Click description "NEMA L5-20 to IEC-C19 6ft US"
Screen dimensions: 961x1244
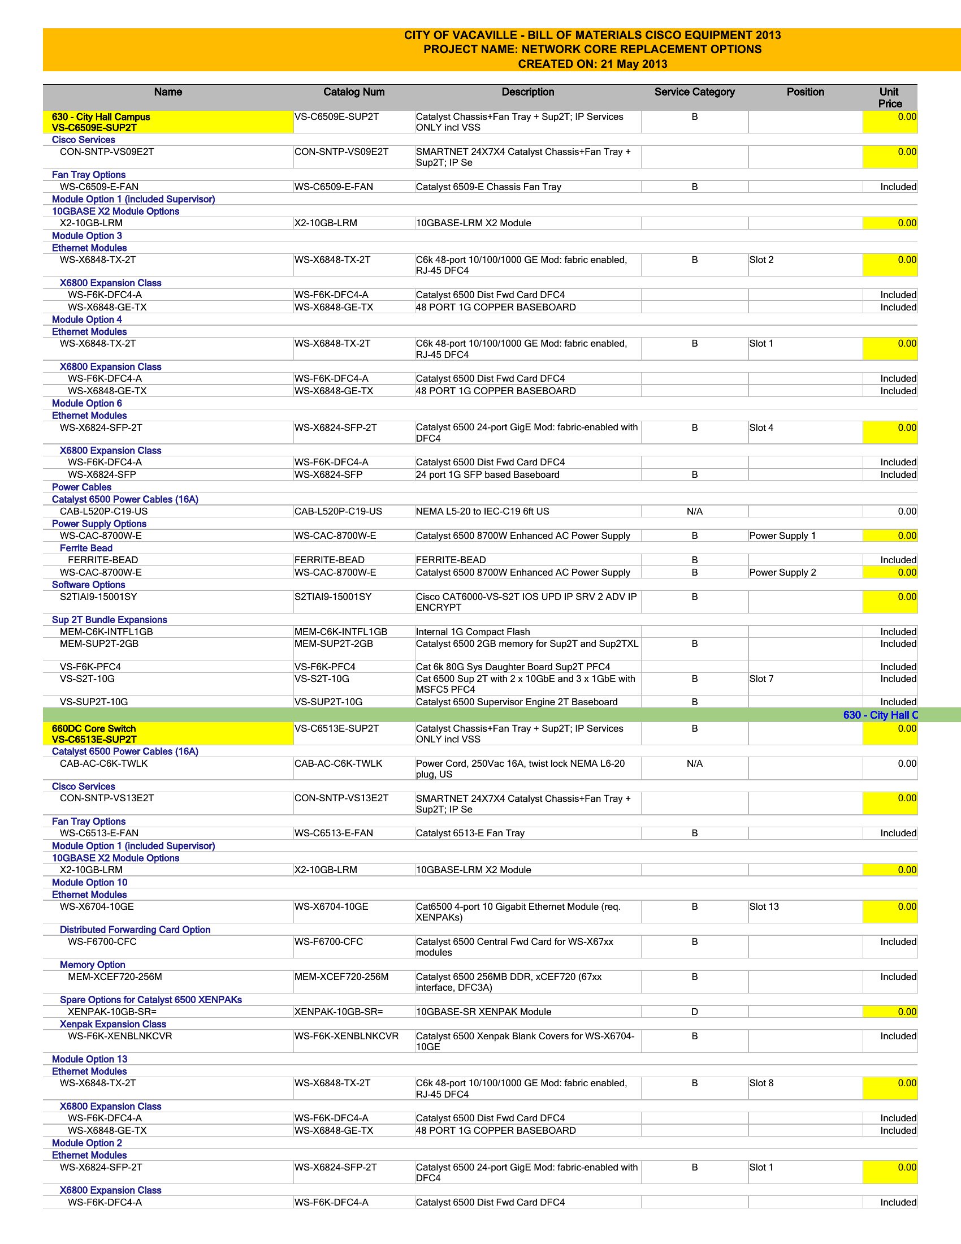click(482, 512)
